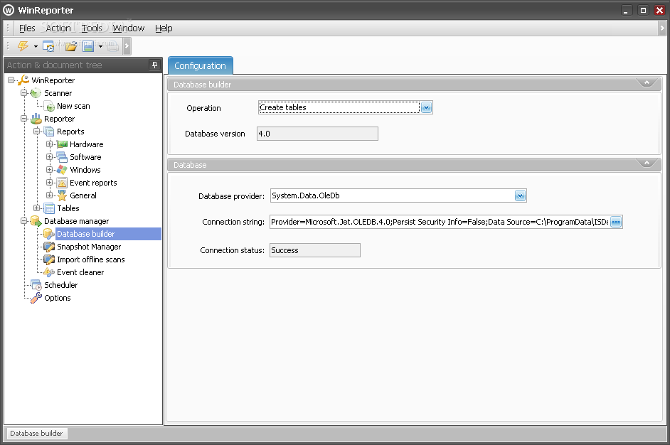The height and width of the screenshot is (445, 670).
Task: Click the greyed printer toolbar icon
Action: [113, 45]
